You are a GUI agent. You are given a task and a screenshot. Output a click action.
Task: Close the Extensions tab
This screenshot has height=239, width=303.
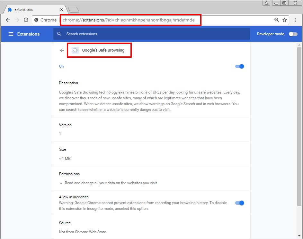62,10
